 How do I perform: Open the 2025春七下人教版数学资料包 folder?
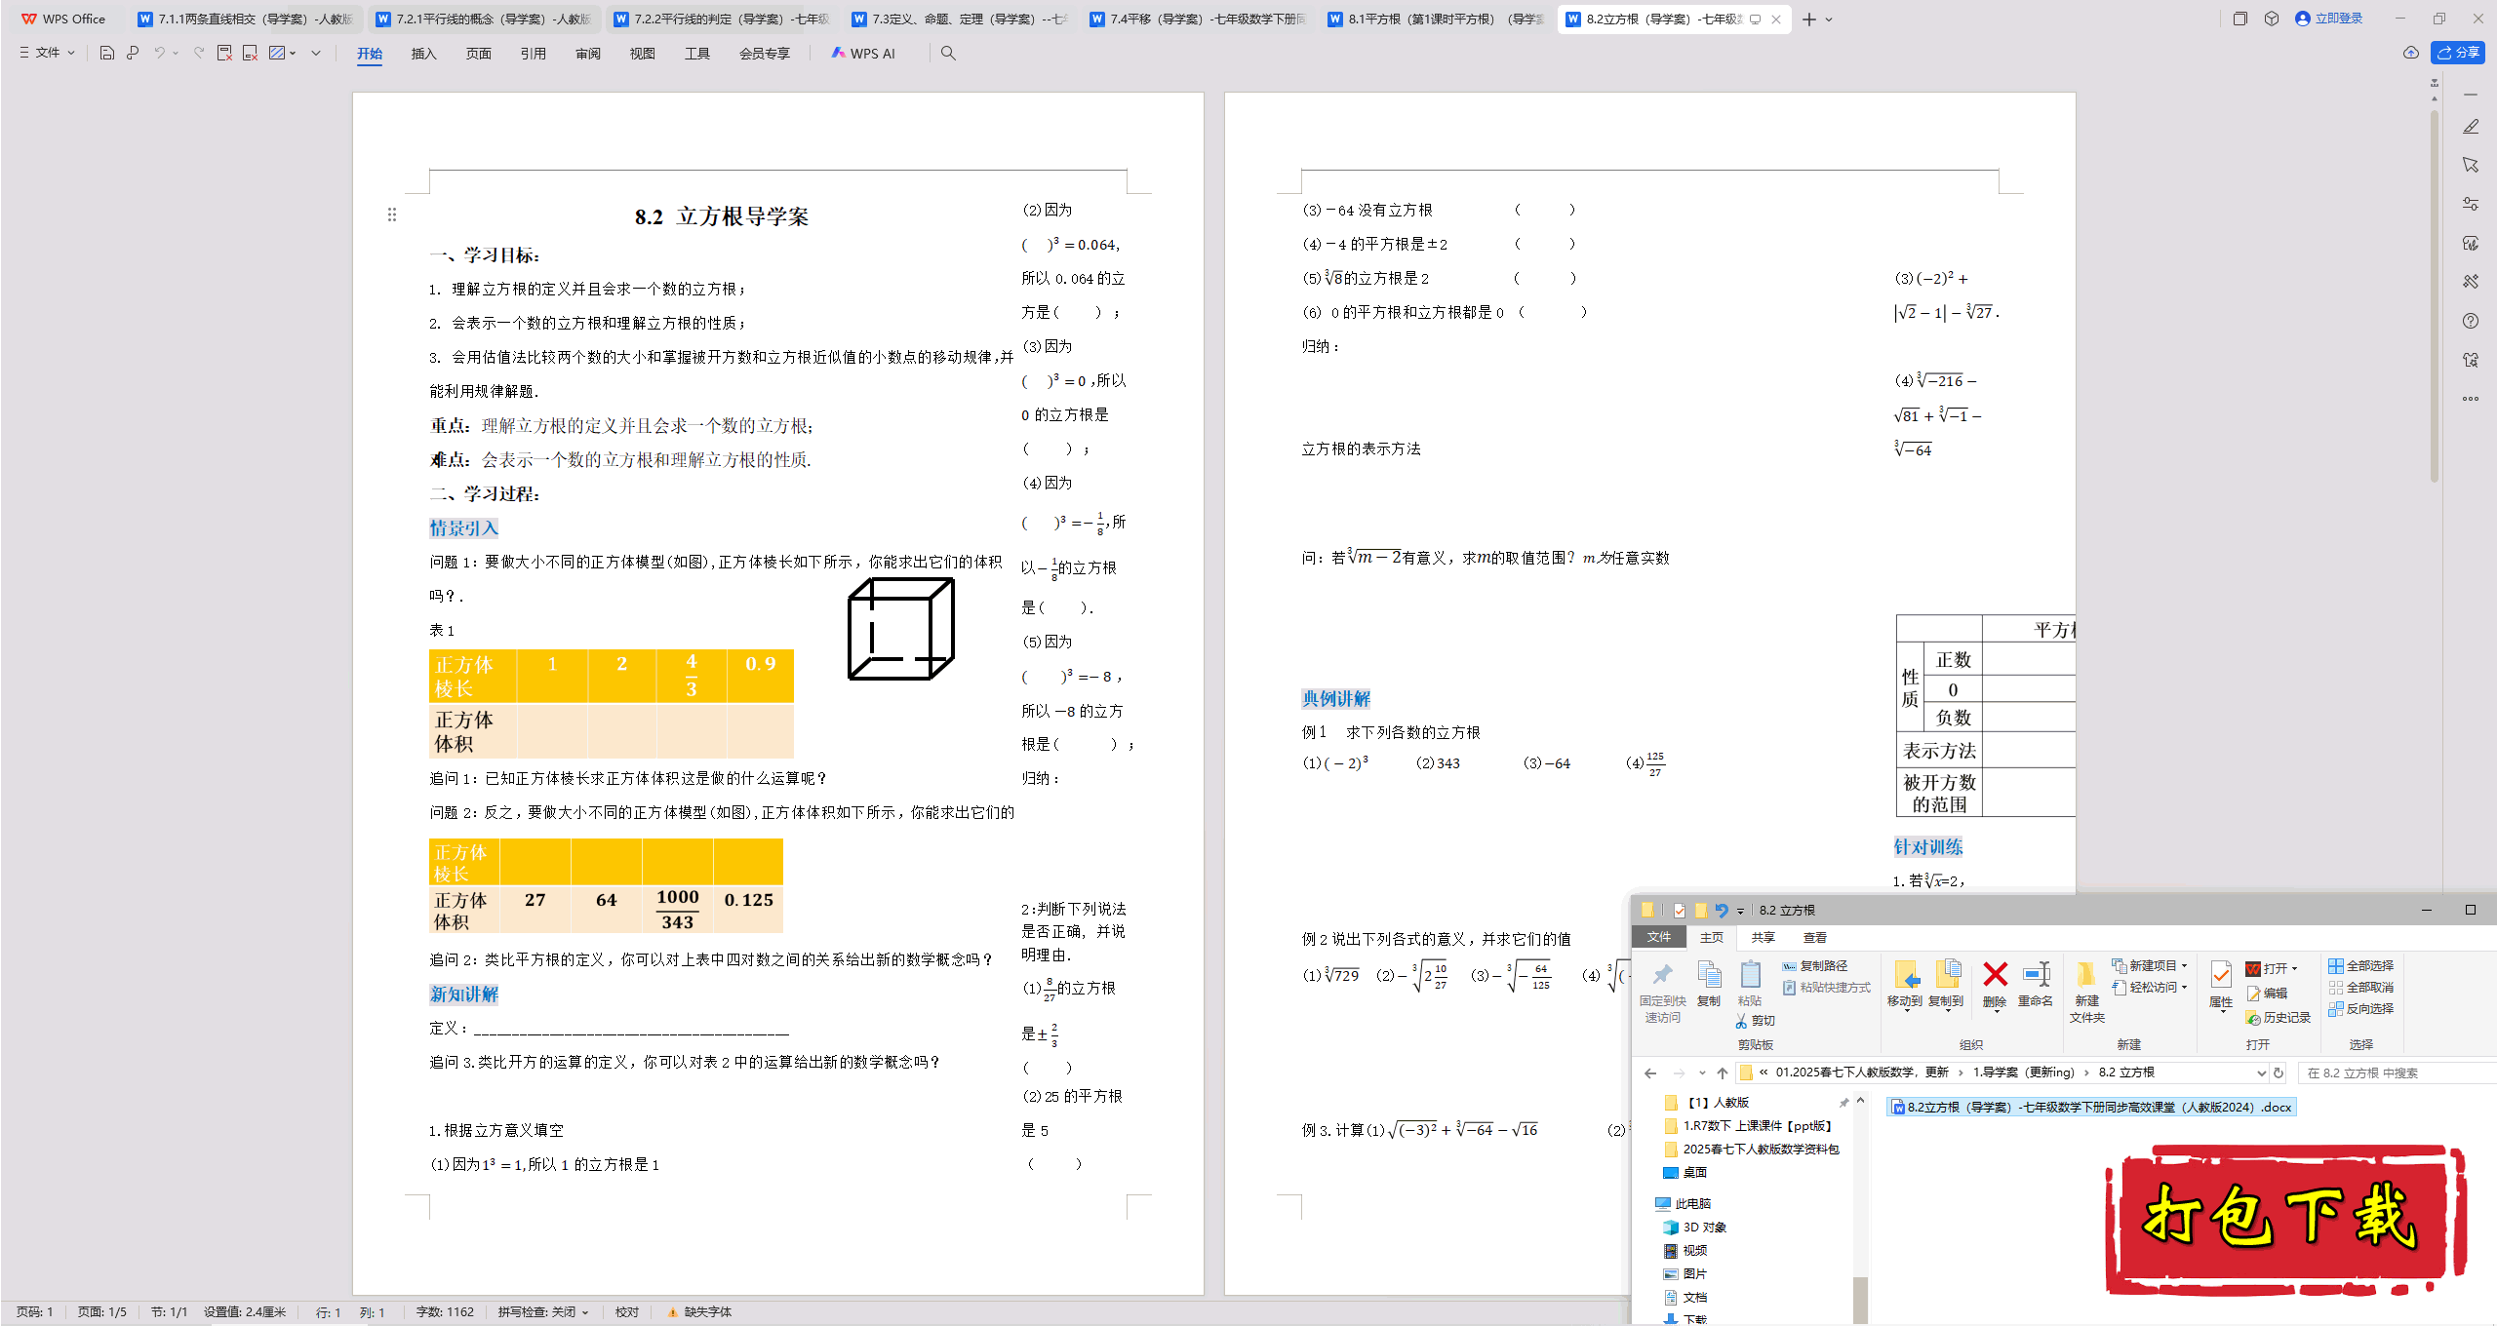coord(1752,1150)
